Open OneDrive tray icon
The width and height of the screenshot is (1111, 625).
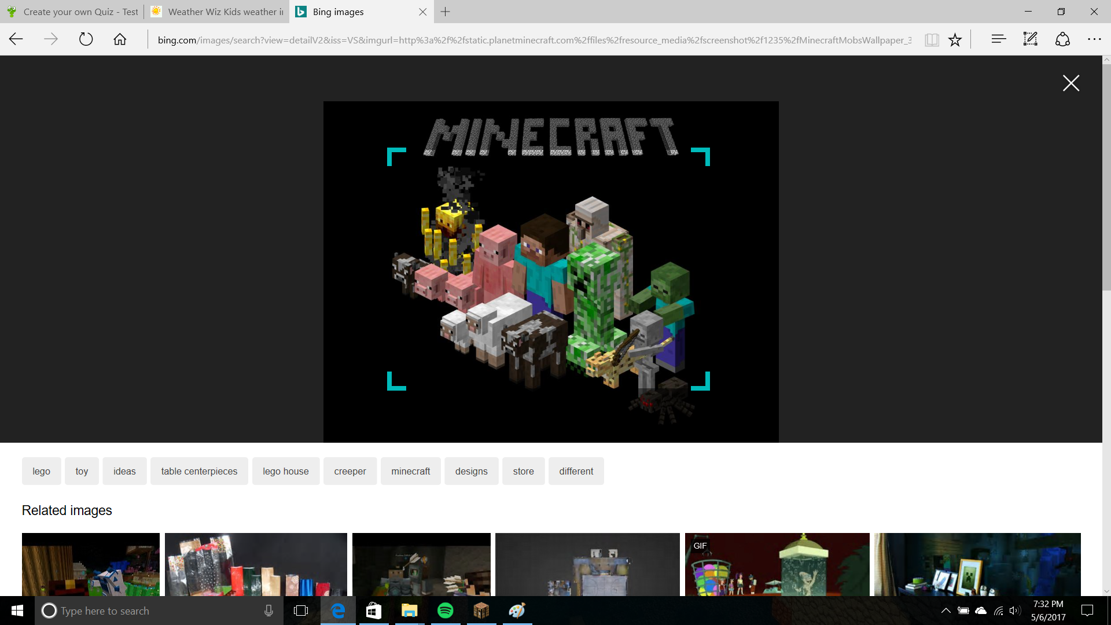[981, 611]
